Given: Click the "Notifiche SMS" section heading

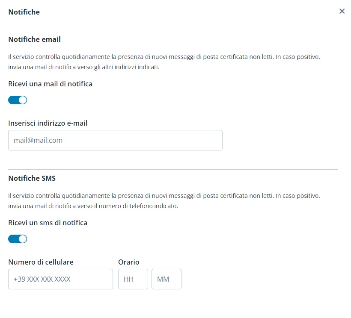Looking at the screenshot, I should tap(32, 178).
